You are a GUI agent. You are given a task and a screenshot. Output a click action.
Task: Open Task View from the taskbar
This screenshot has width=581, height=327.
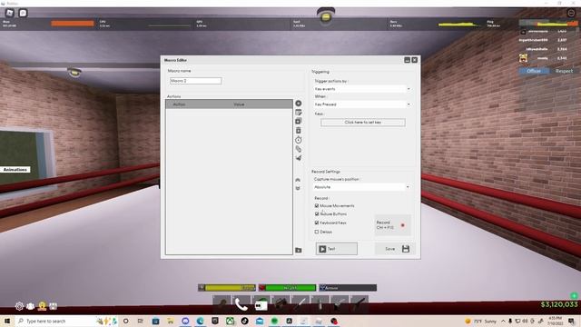[x=141, y=321]
